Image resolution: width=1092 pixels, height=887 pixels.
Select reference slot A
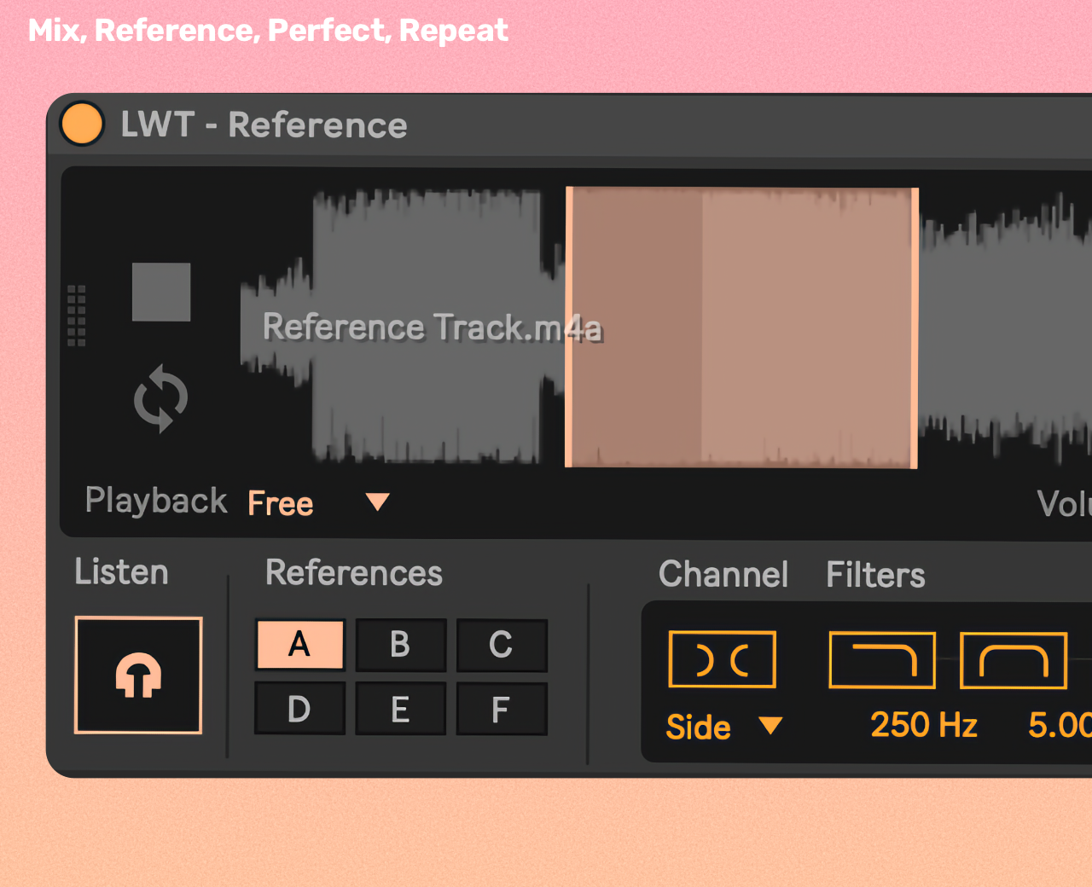(x=299, y=644)
